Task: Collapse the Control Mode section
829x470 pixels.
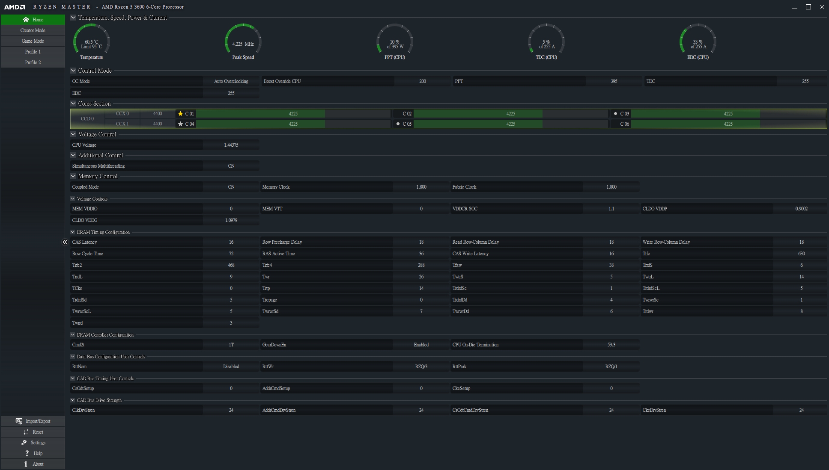Action: tap(73, 71)
